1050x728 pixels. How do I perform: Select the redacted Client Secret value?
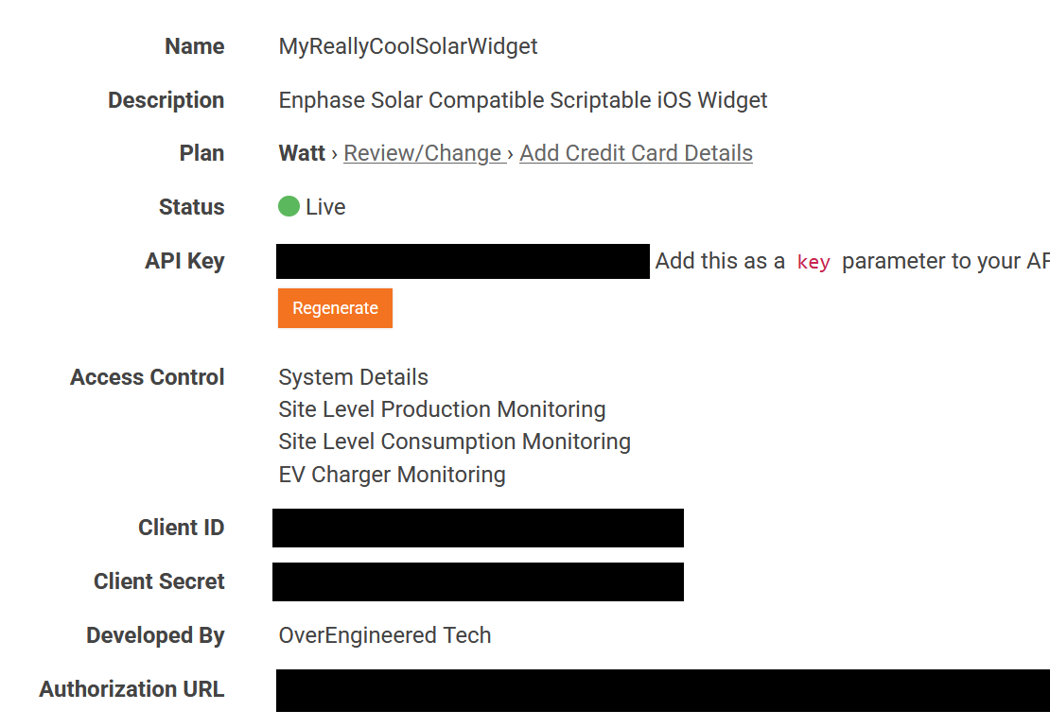coord(478,581)
